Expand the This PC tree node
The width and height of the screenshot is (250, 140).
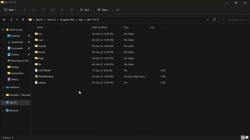[3, 103]
